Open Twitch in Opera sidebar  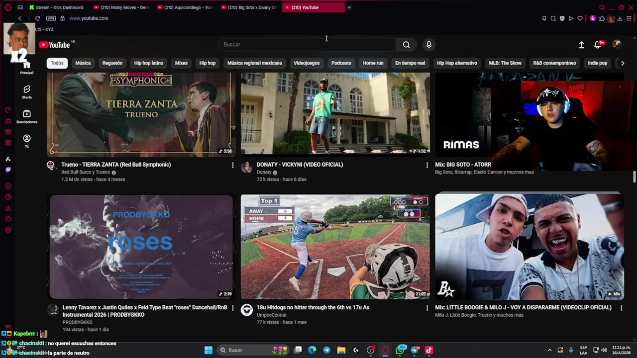pos(8,170)
